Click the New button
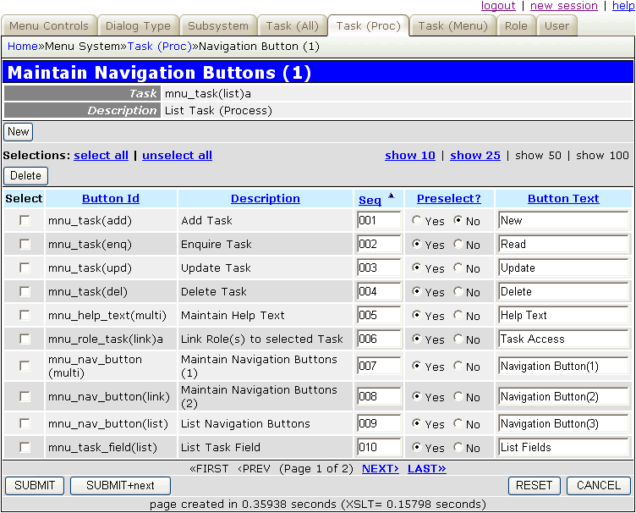 (x=19, y=132)
